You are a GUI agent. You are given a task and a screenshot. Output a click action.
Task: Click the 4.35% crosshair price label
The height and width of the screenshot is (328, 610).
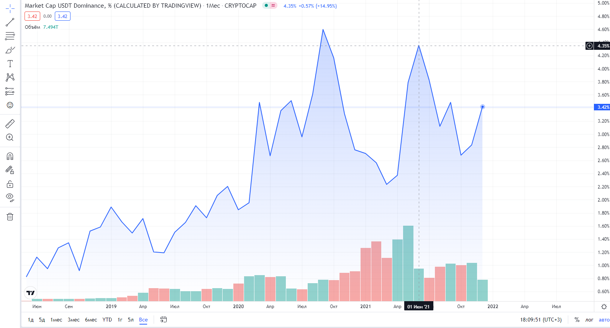click(603, 46)
